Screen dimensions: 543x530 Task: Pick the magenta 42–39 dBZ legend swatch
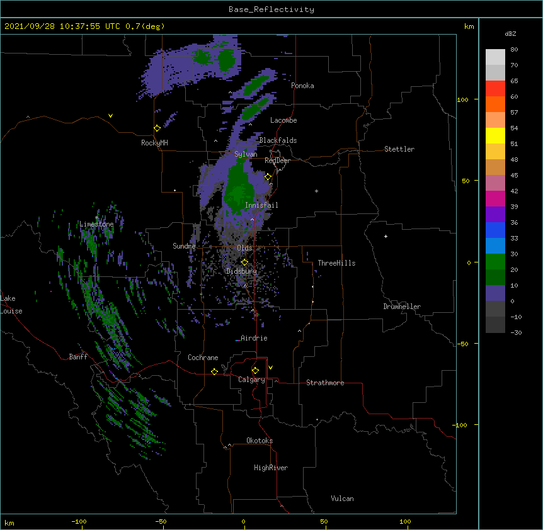[x=495, y=199]
